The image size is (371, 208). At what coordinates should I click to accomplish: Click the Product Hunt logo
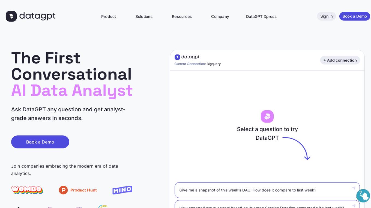point(78,190)
